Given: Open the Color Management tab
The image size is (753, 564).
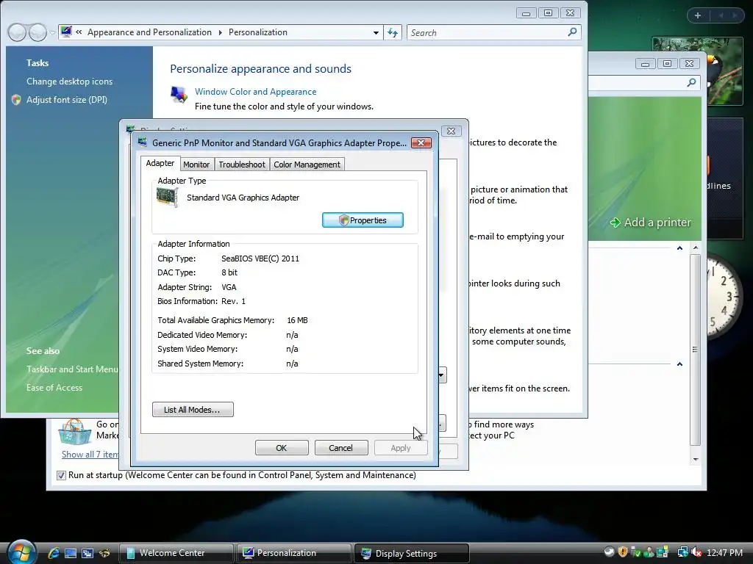Looking at the screenshot, I should tap(307, 164).
